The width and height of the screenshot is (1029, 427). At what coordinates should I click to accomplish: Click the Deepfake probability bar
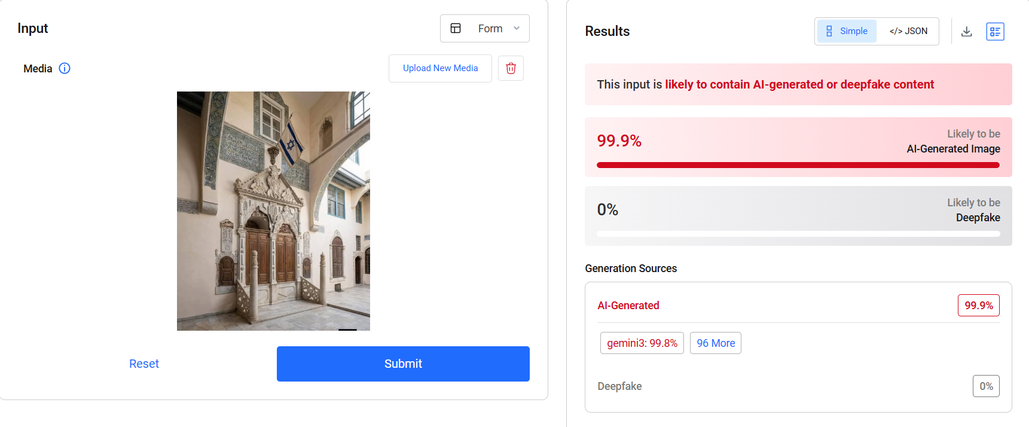[798, 234]
